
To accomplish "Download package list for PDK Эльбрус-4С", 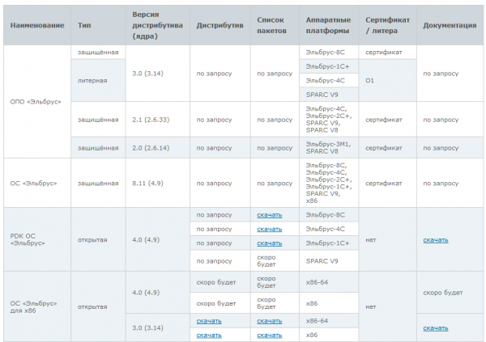I will point(269,229).
